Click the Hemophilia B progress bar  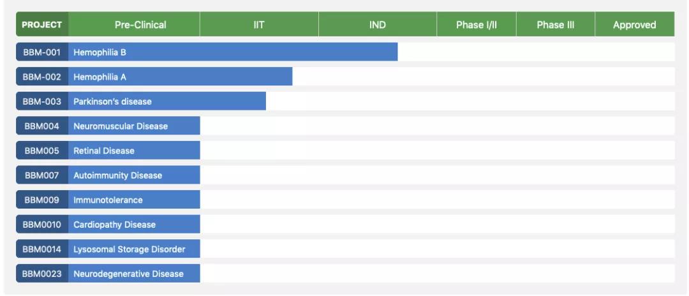point(233,52)
